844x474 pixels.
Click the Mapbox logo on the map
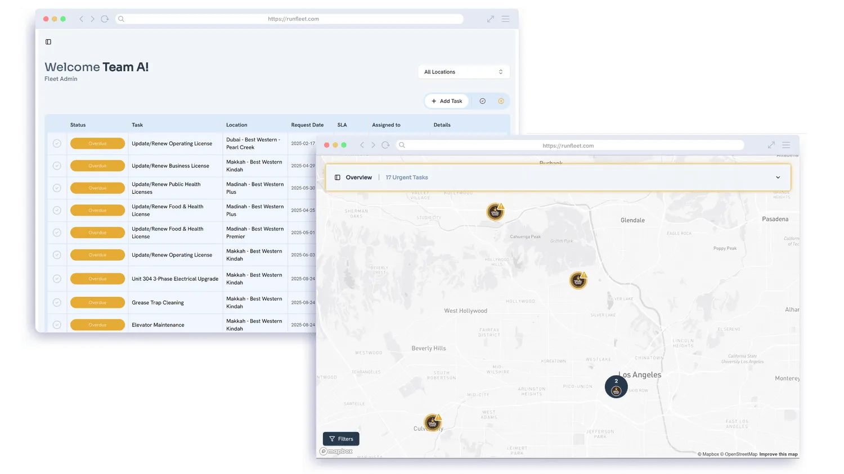336,451
